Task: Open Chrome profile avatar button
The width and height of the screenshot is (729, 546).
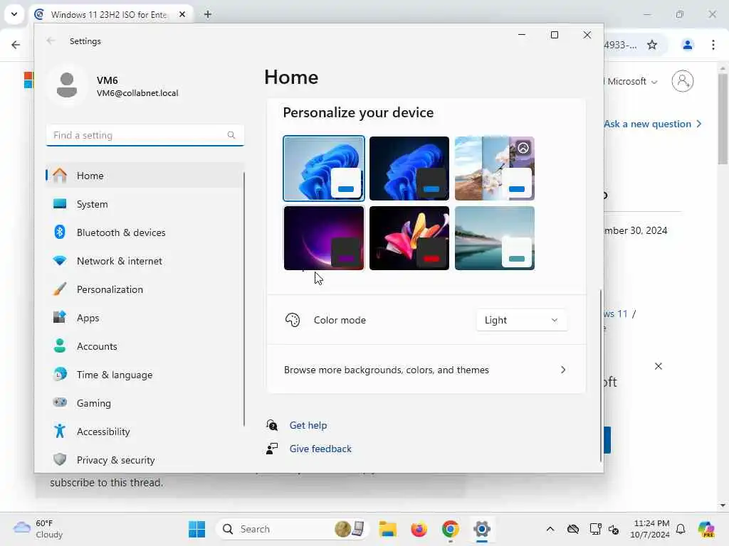Action: (x=687, y=45)
